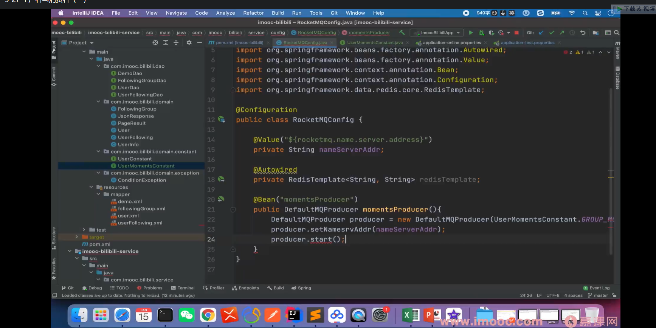
Task: Run ImoocBilibiliApp with the green play button
Action: 471,33
